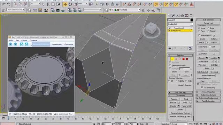Select Vertex sub-object level icon
The width and height of the screenshot is (223, 125).
point(172,59)
